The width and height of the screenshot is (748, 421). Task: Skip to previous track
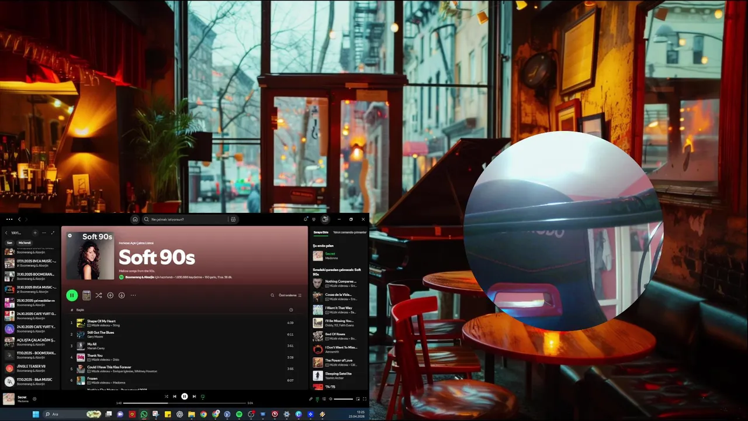tap(174, 396)
